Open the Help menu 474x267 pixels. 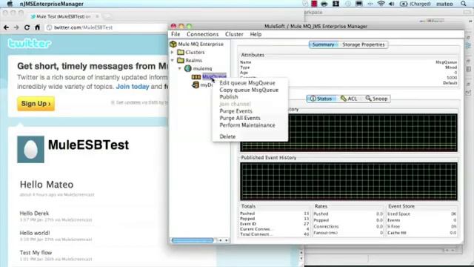256,34
